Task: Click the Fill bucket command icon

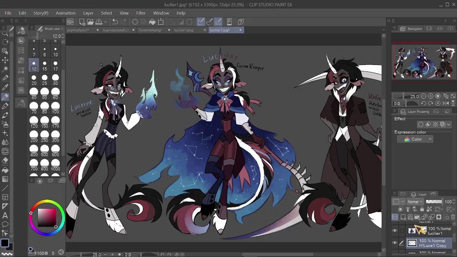Action: [x=152, y=22]
